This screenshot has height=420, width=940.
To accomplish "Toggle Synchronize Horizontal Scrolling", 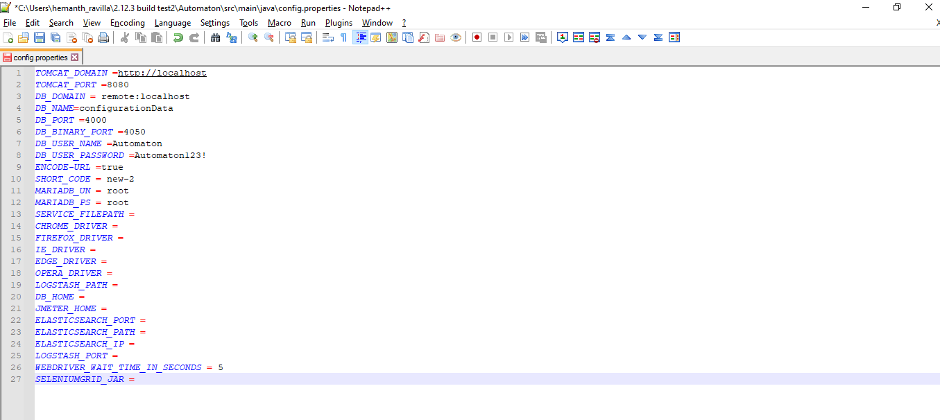I will (x=307, y=37).
